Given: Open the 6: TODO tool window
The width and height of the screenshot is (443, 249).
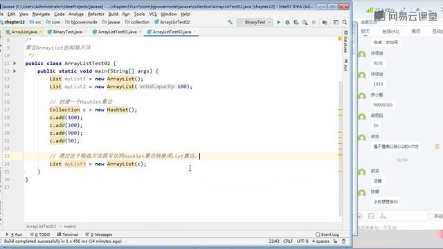Looking at the screenshot, I should [40, 234].
